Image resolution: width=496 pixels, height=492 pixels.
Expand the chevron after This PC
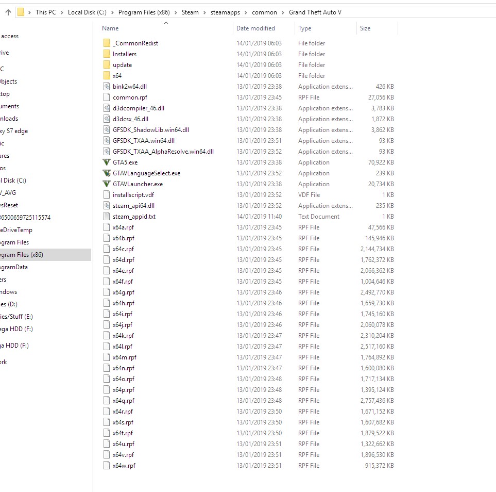(62, 12)
